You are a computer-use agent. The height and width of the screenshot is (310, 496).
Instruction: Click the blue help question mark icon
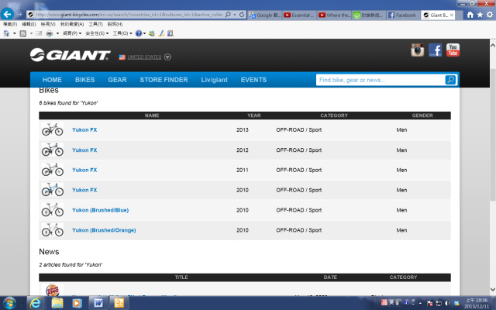(139, 33)
